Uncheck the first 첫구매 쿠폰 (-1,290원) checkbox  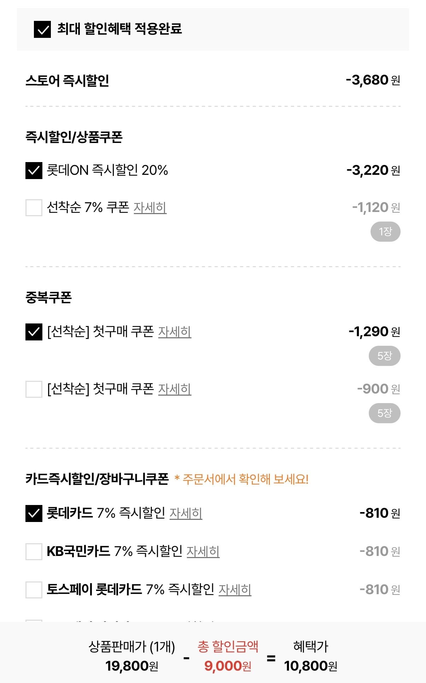coord(34,332)
